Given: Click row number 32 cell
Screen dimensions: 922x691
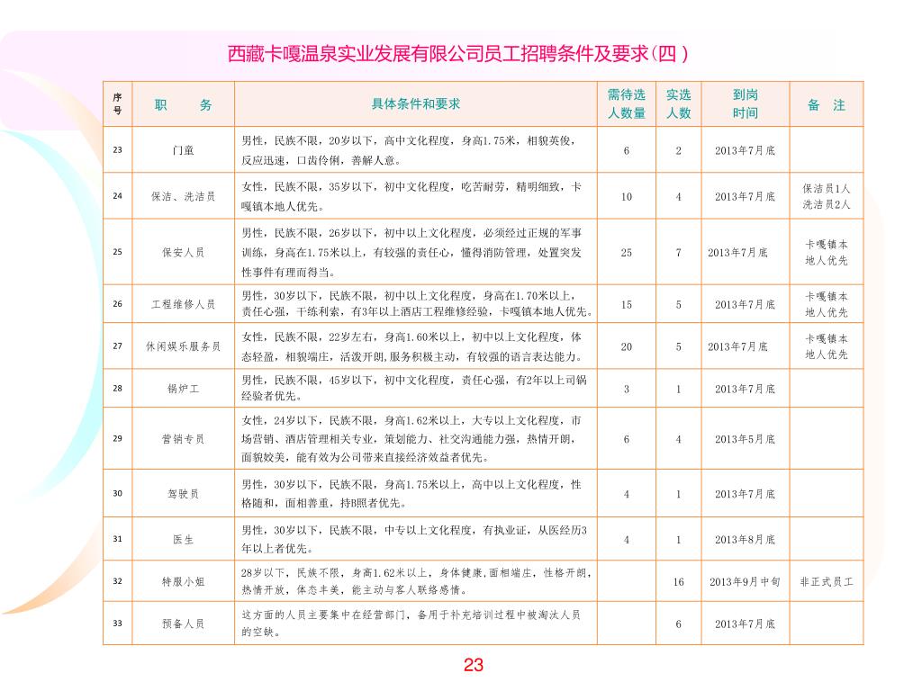Looking at the screenshot, I should 118,581.
